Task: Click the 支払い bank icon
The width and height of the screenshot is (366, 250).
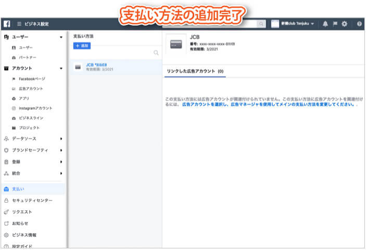Action: [x=6, y=189]
